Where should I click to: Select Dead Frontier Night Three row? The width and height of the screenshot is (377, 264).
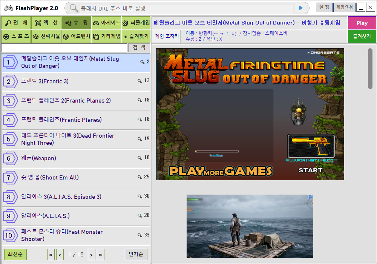[x=76, y=139]
